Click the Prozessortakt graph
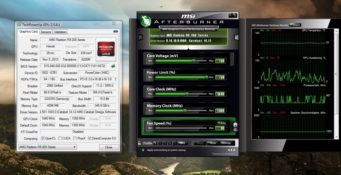The image size is (341, 175). (x=293, y=99)
